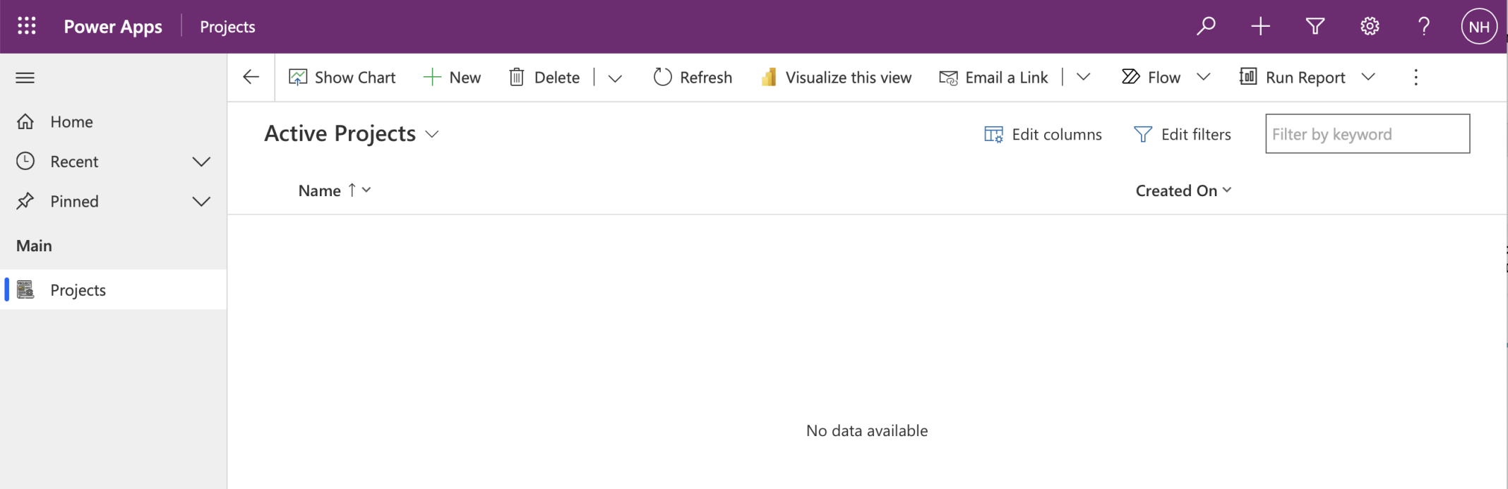
Task: Click the quick create plus icon
Action: click(1260, 26)
